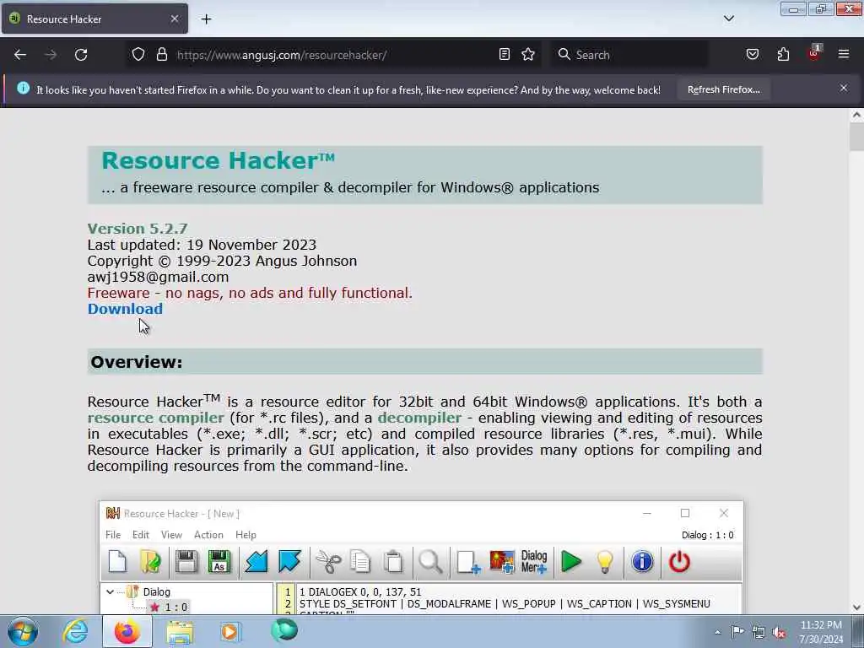Click the light bulb icon in screenshot
864x648 pixels.
[x=604, y=562]
